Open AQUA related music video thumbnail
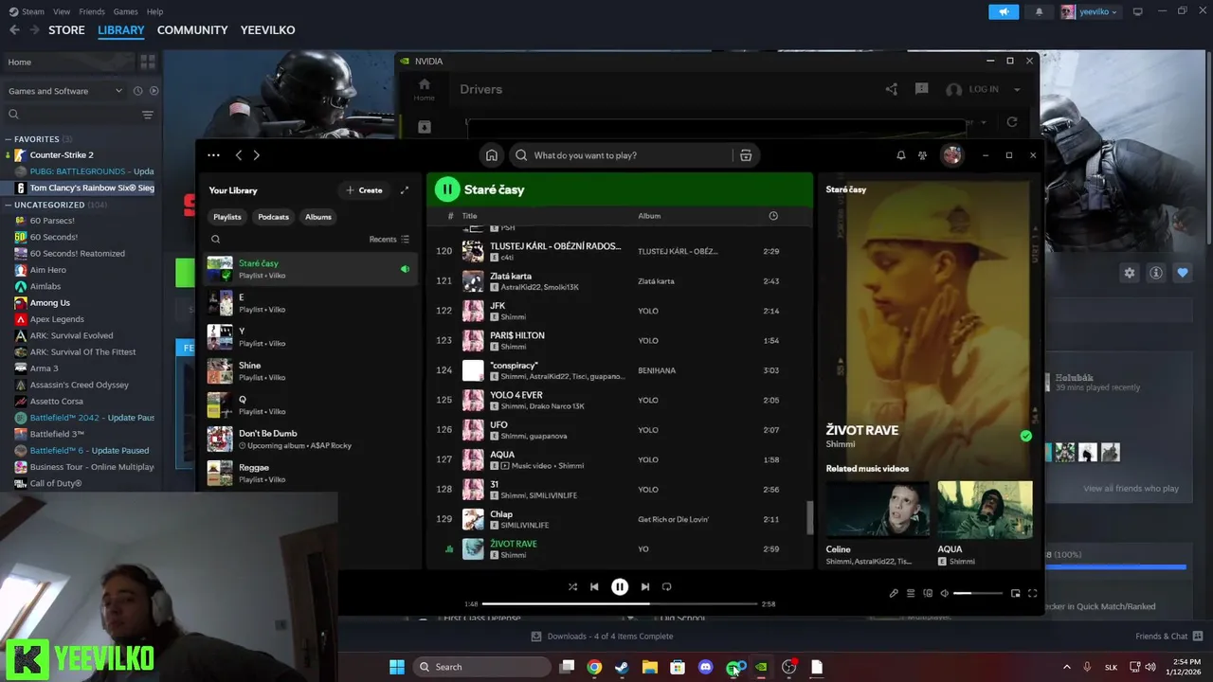The width and height of the screenshot is (1213, 682). (x=985, y=510)
